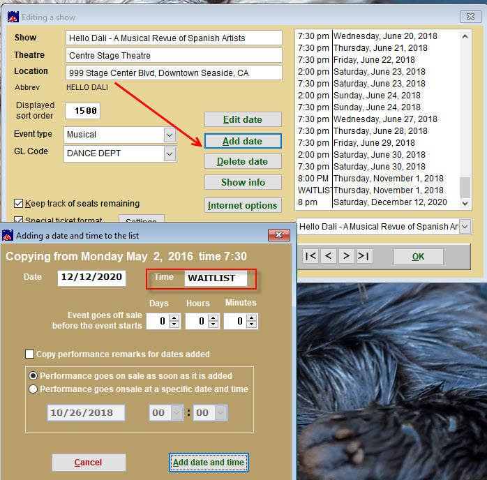This screenshot has height=480, width=487.
Task: Click the Time field containing WAITLIST
Action: click(x=216, y=278)
